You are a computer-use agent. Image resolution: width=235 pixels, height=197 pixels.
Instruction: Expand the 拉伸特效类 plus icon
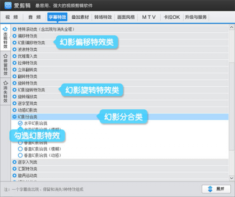pos(15,63)
